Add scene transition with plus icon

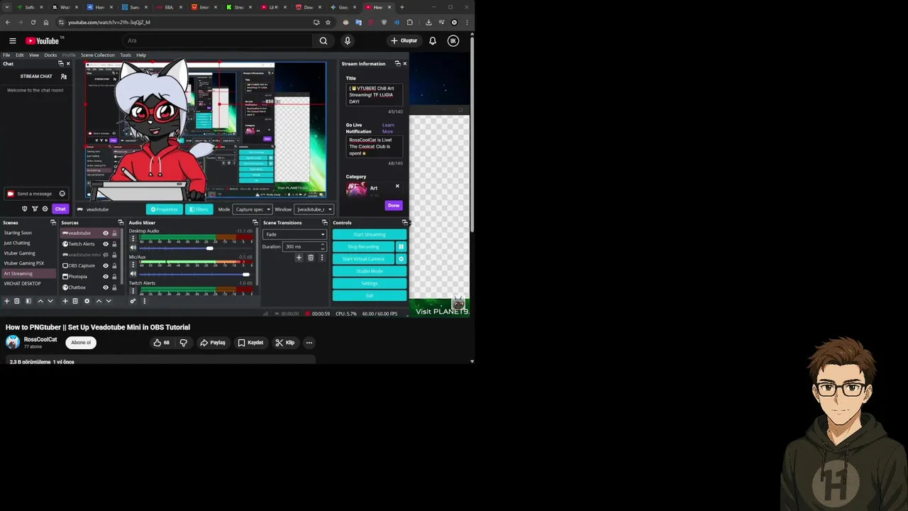[299, 258]
